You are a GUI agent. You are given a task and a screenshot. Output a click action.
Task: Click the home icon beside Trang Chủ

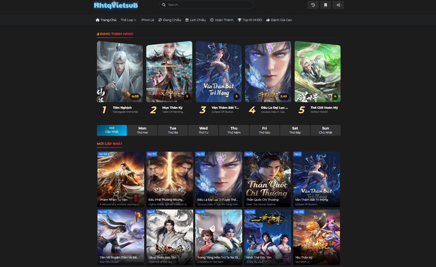click(x=98, y=20)
